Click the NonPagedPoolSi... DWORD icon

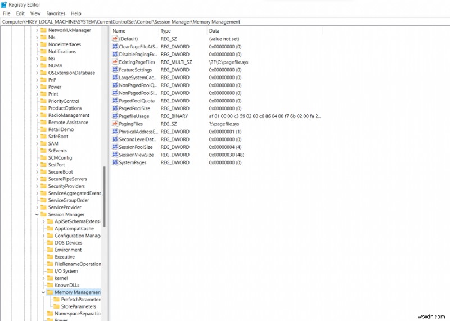pyautogui.click(x=115, y=93)
